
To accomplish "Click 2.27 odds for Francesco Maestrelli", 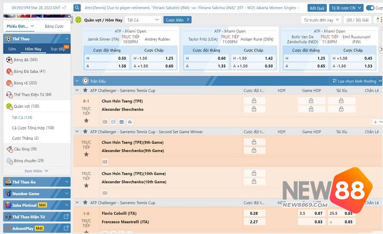I will pos(254,222).
